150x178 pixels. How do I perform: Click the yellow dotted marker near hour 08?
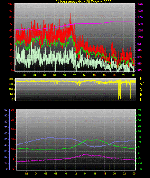click(x=54, y=167)
